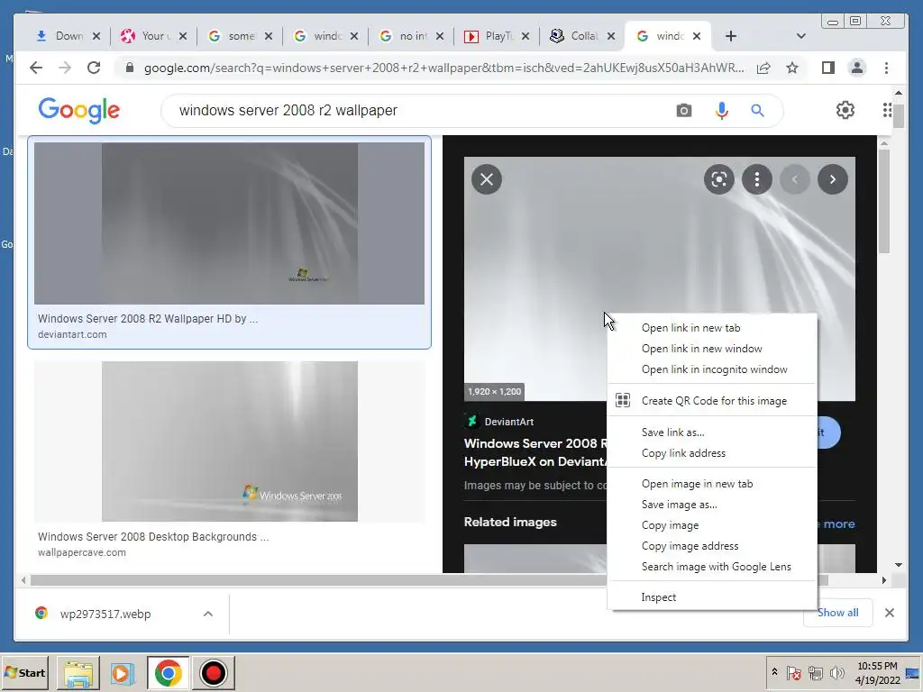The height and width of the screenshot is (692, 923).
Task: Close the 'Down' tab
Action: pos(96,36)
